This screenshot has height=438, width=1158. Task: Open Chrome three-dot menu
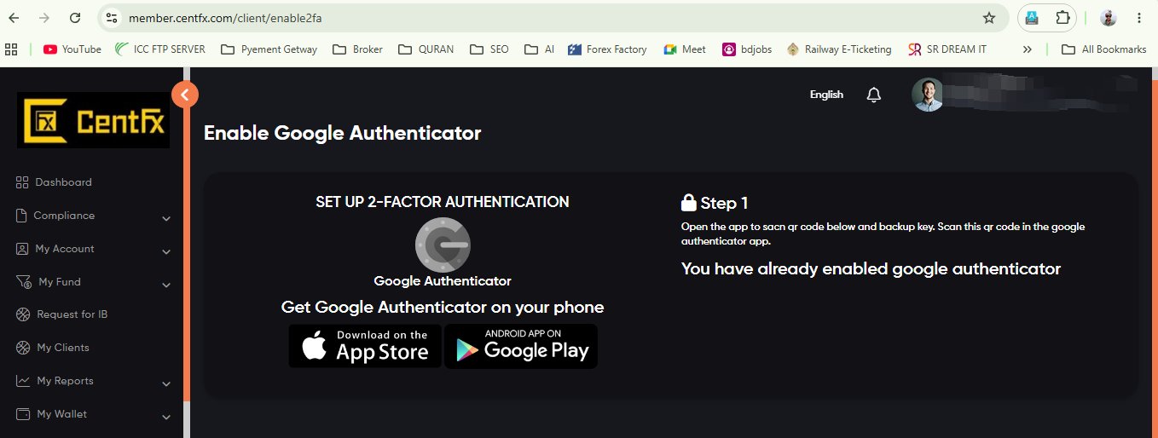point(1140,18)
